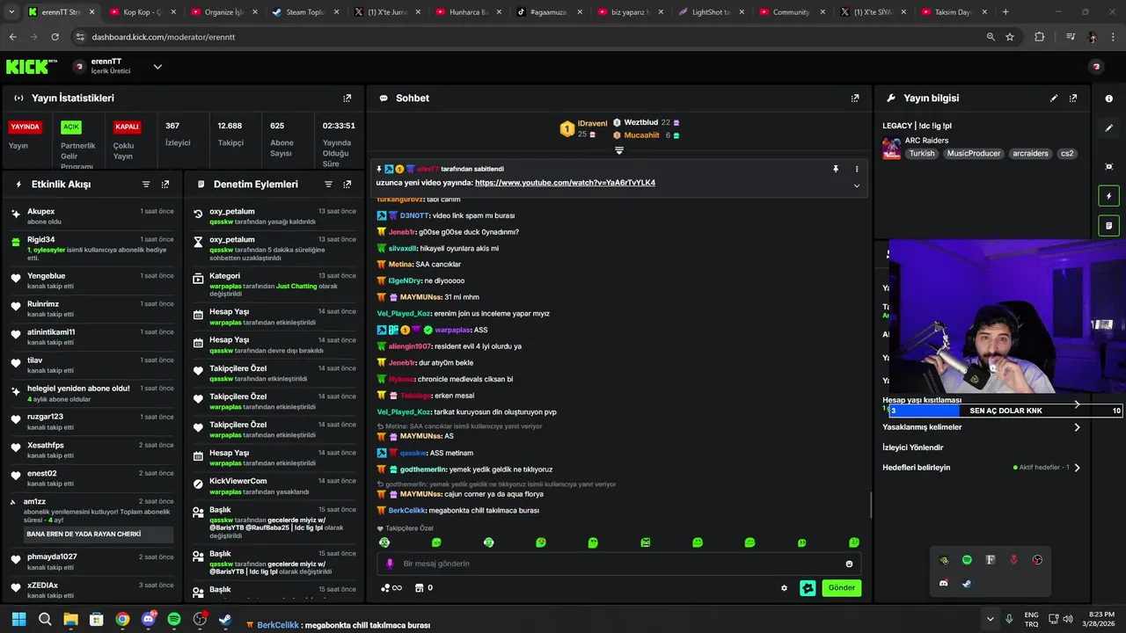Viewport: 1126px width, 633px height.
Task: Pop out the Etkinlik Akışı panel
Action: tap(165, 185)
